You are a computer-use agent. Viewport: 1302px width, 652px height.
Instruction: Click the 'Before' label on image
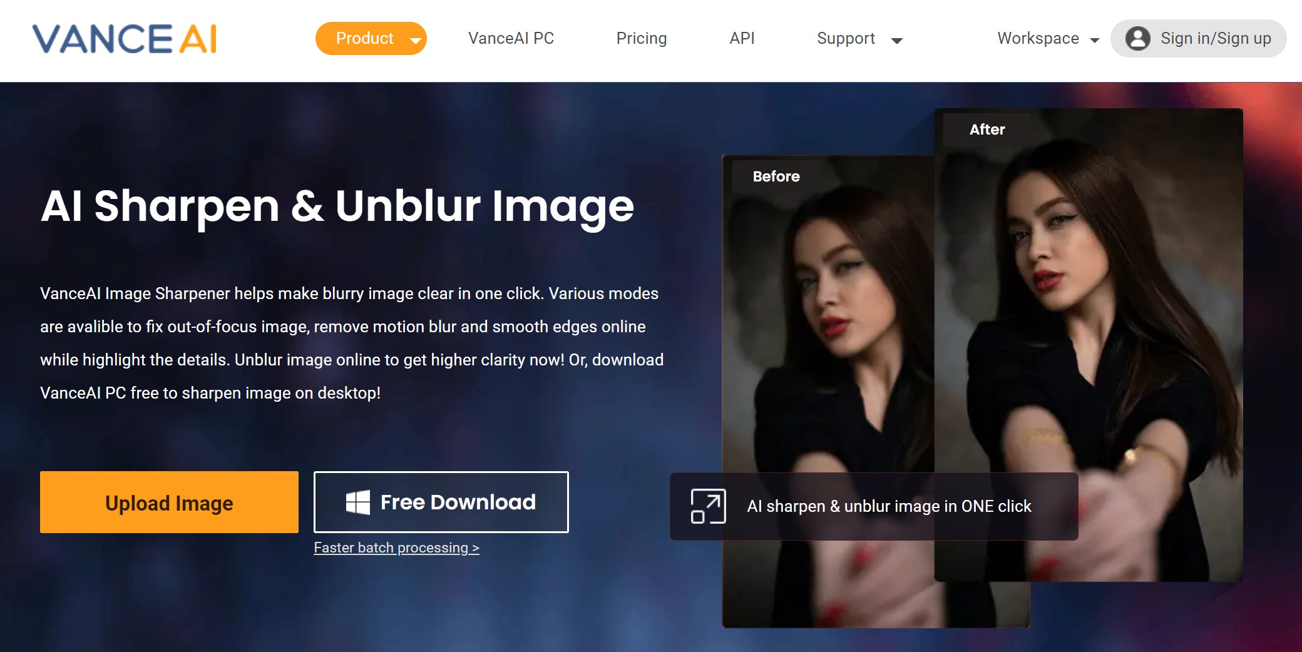pyautogui.click(x=776, y=176)
